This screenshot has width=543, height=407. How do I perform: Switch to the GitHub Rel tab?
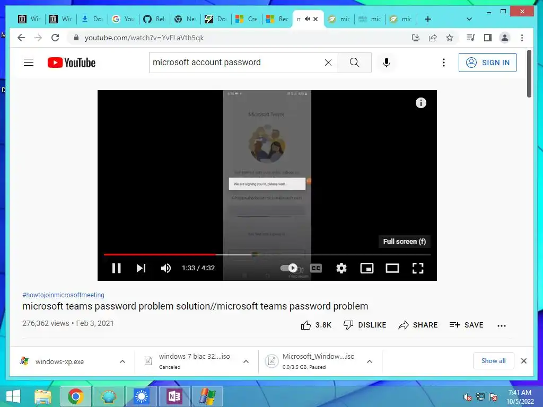coord(154,19)
